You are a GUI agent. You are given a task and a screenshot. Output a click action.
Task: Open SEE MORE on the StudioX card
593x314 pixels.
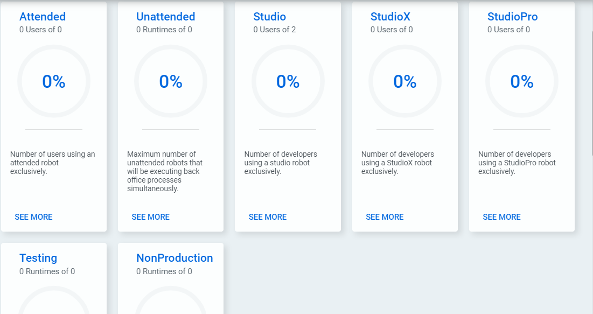coord(385,217)
